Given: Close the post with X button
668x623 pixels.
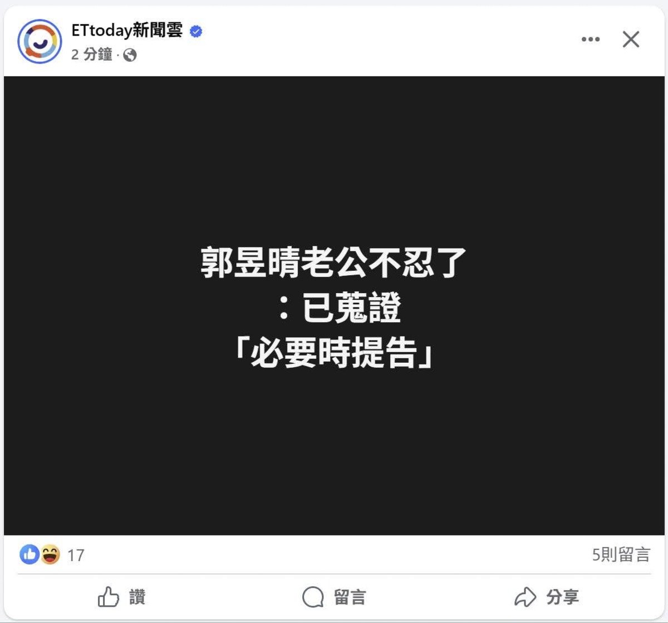Looking at the screenshot, I should [x=631, y=40].
